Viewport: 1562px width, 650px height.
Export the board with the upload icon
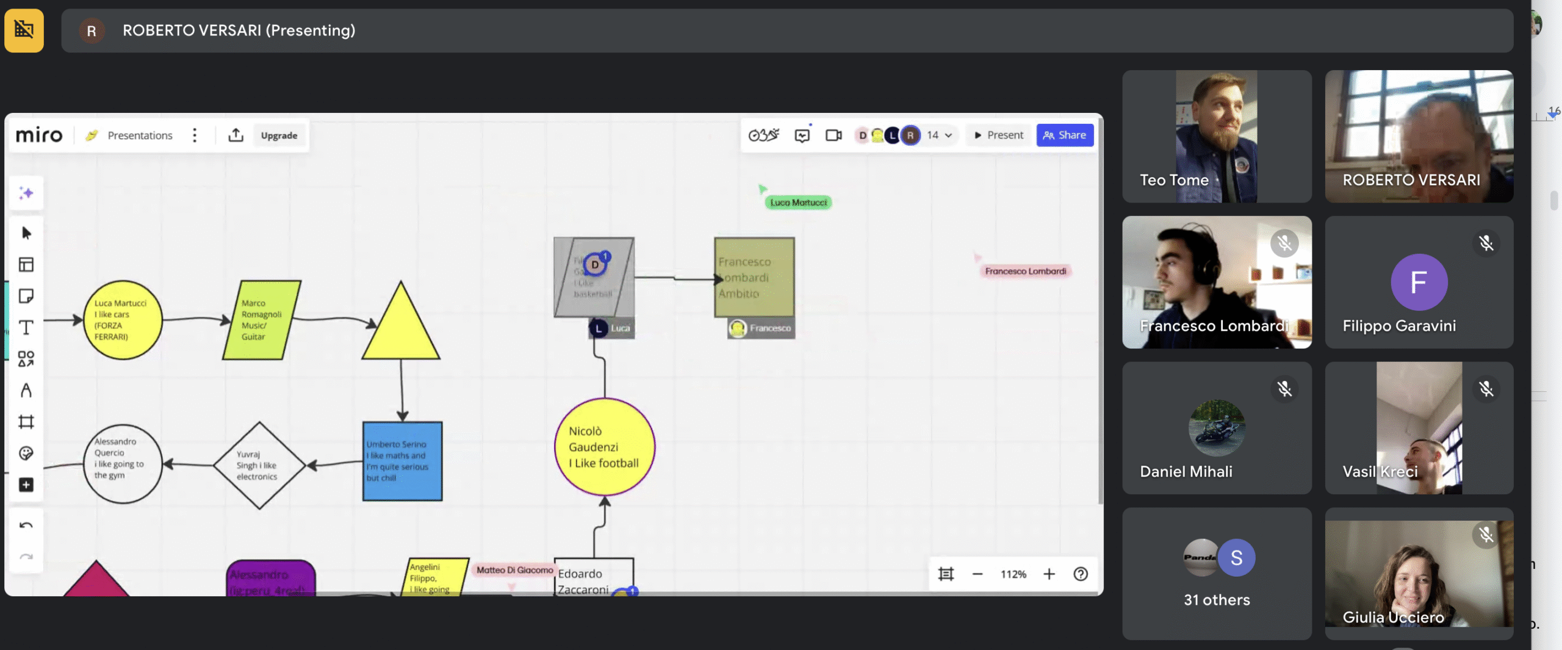pos(236,135)
